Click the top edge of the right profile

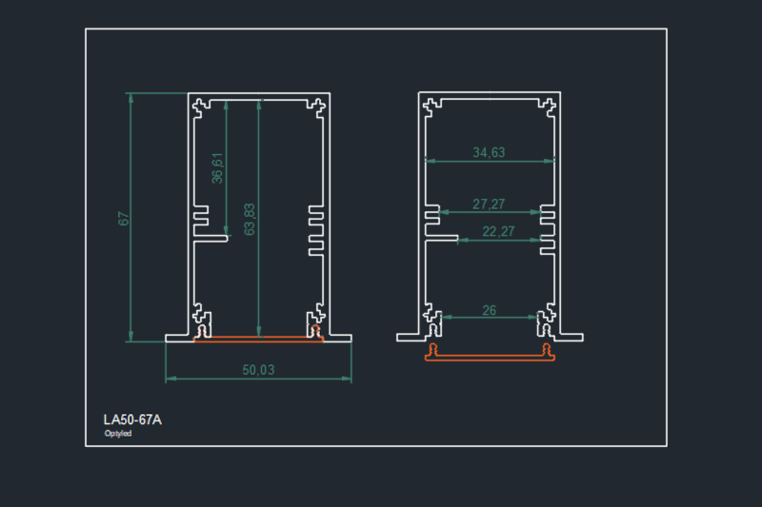[489, 94]
